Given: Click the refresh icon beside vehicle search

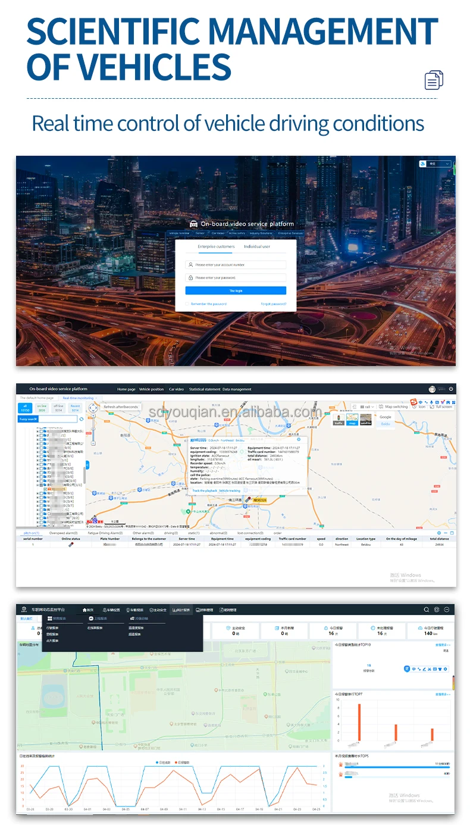Looking at the screenshot, I should tap(82, 419).
